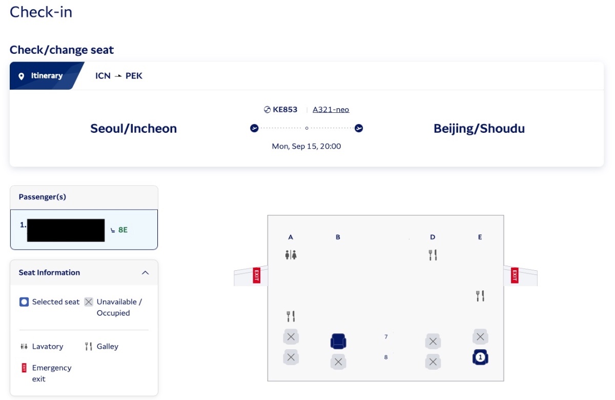
Task: Click the selected seat 8E marked 1
Action: 480,357
